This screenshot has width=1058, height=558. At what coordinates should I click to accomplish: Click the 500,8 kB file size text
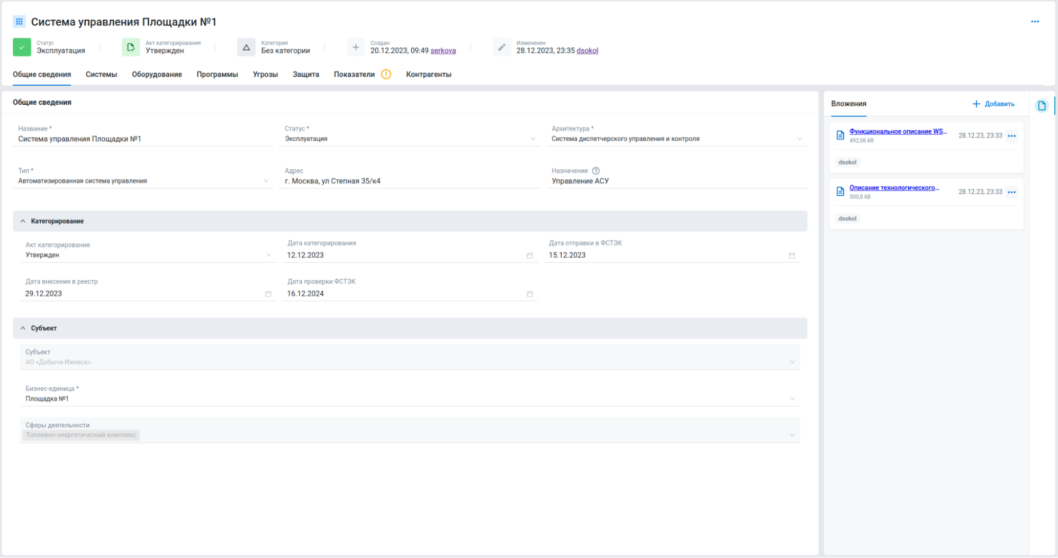pos(860,197)
